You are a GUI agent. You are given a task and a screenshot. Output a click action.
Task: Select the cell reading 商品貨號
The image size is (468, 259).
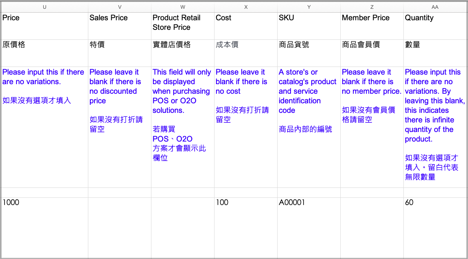click(309, 53)
